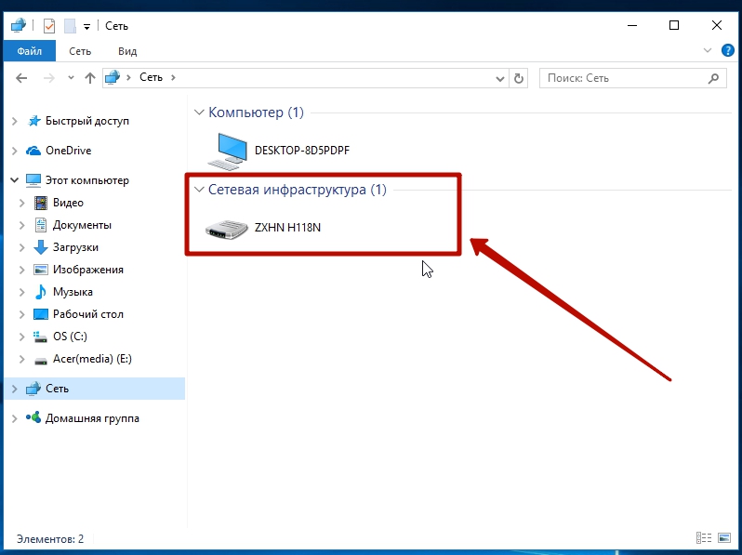Select Быстрый доступ in the sidebar

[87, 121]
